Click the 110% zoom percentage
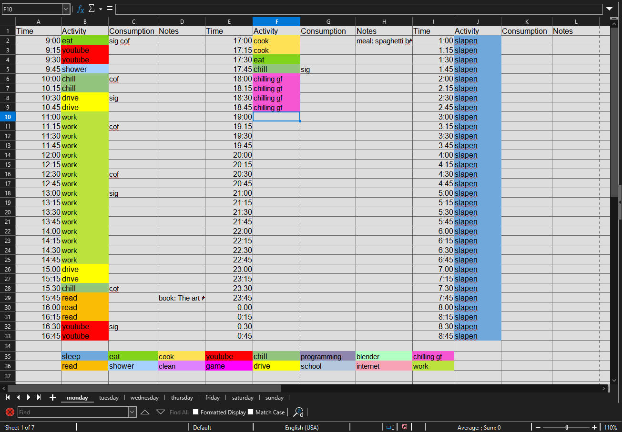622x432 pixels. 611,427
